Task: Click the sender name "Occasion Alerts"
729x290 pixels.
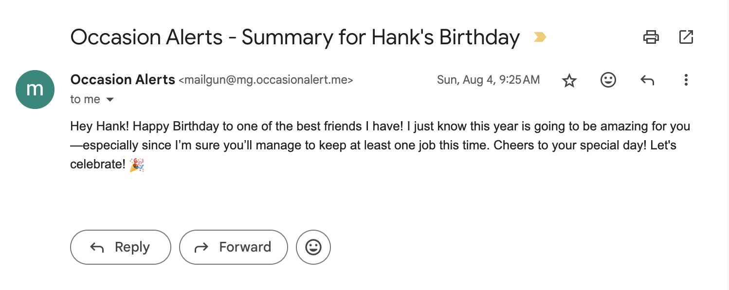Action: click(x=123, y=80)
